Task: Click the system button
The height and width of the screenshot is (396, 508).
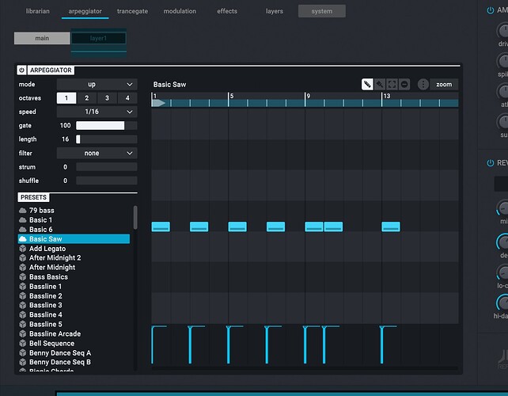Action: pos(322,11)
